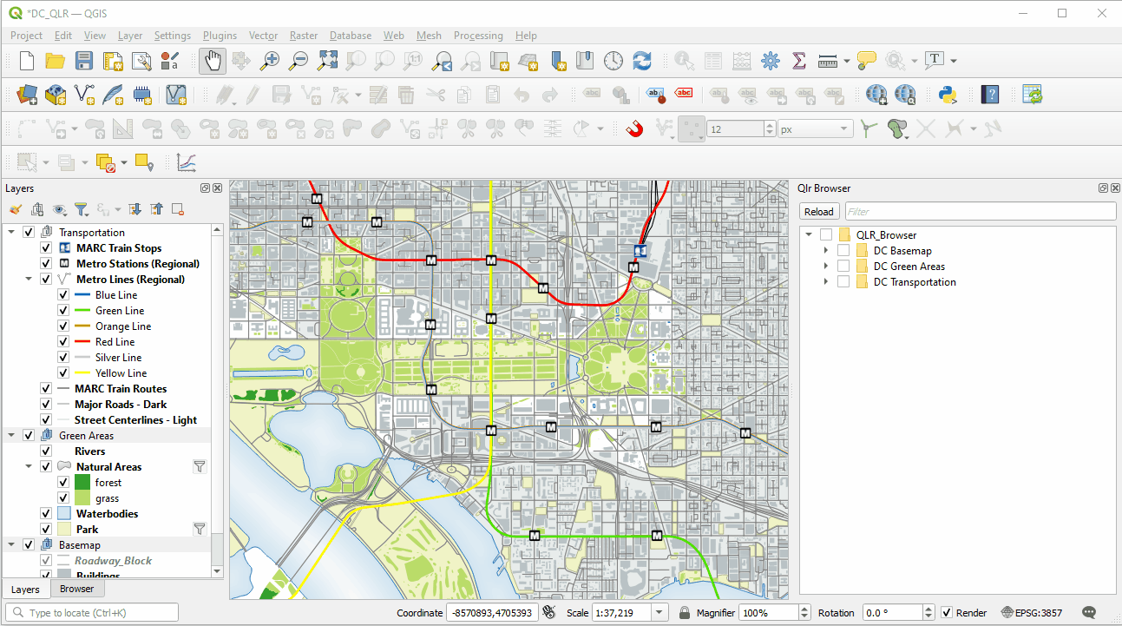This screenshot has height=626, width=1122.
Task: Toggle the red magnet snapping icon
Action: (634, 129)
